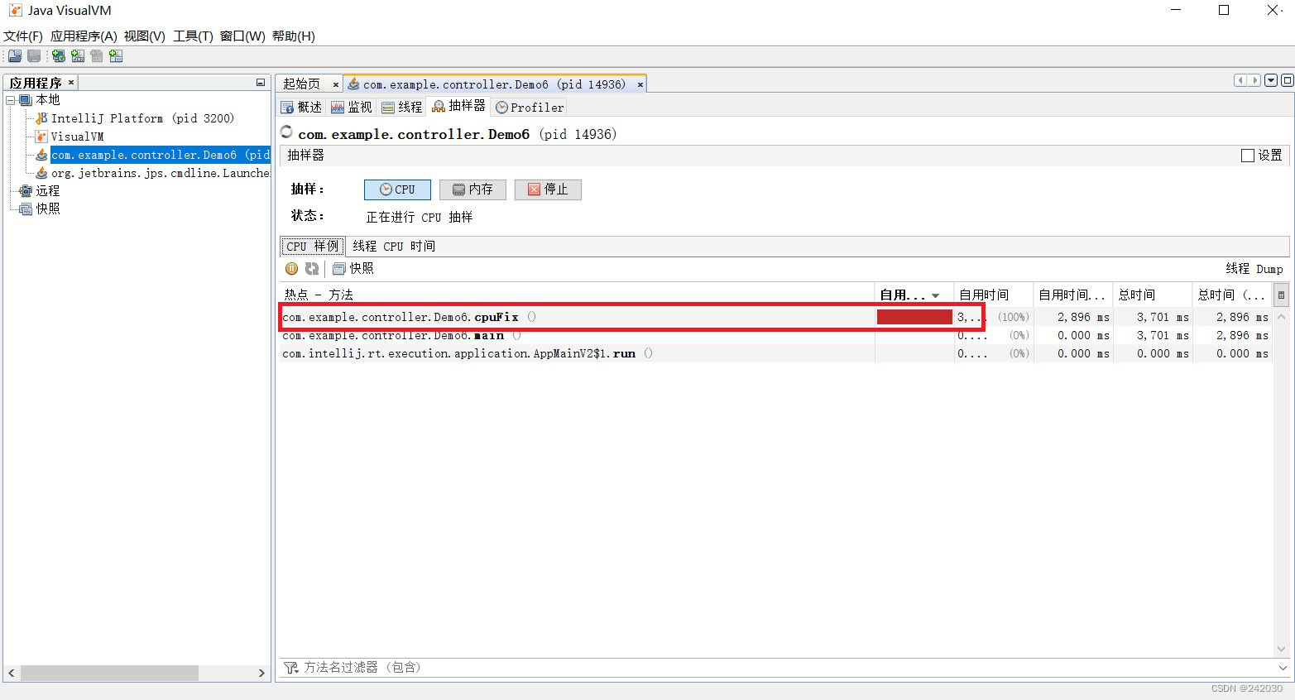Select com.example.controller.Demo6 in applications tree
Image resolution: width=1295 pixels, height=700 pixels.
(x=160, y=155)
